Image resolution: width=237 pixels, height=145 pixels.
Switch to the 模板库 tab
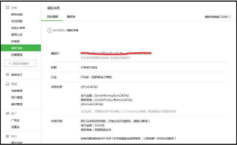click(x=71, y=16)
